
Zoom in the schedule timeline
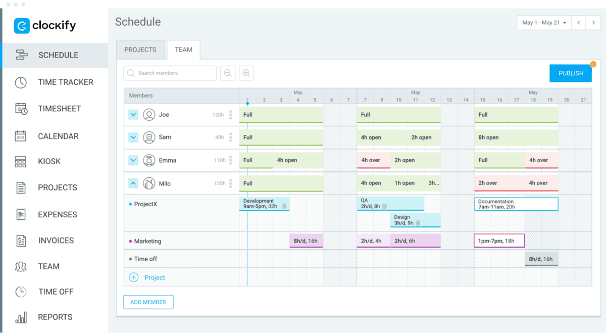[246, 73]
